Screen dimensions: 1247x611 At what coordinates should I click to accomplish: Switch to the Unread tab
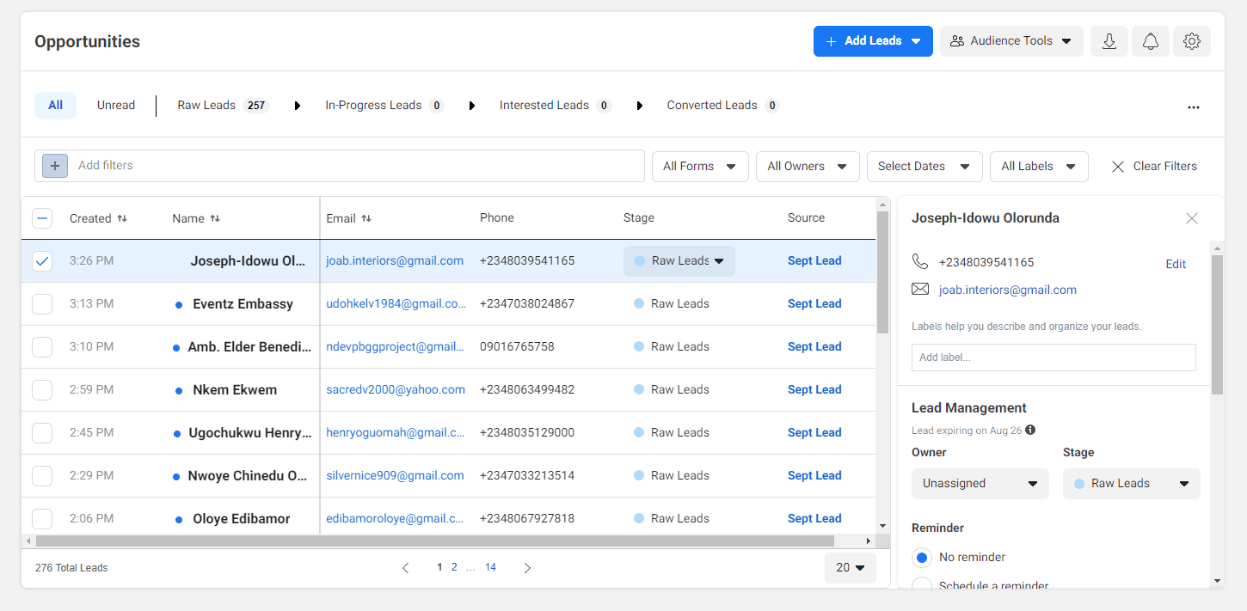tap(116, 106)
